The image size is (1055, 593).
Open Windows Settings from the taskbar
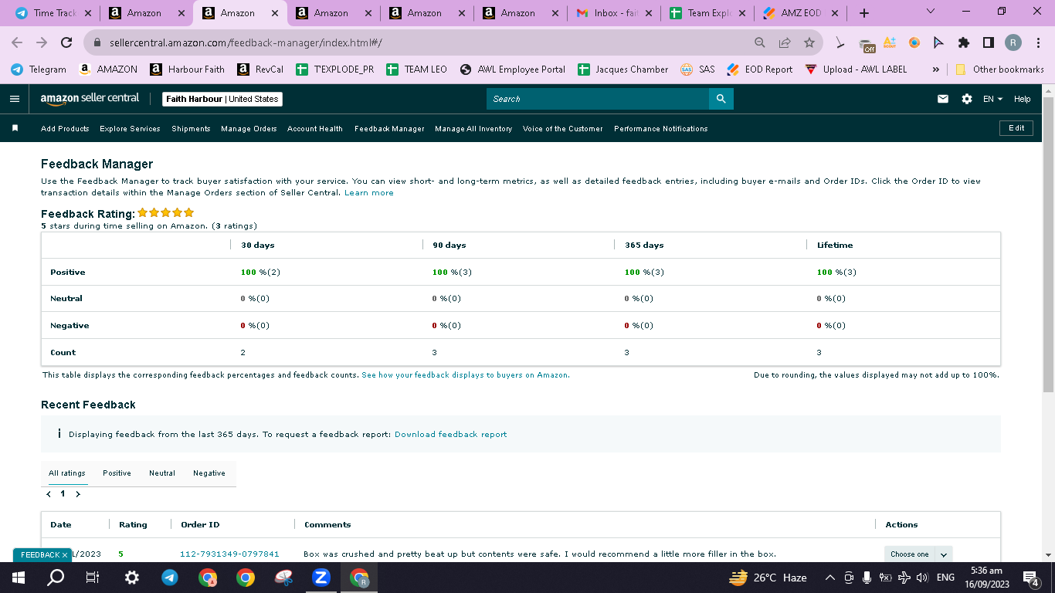pos(132,578)
